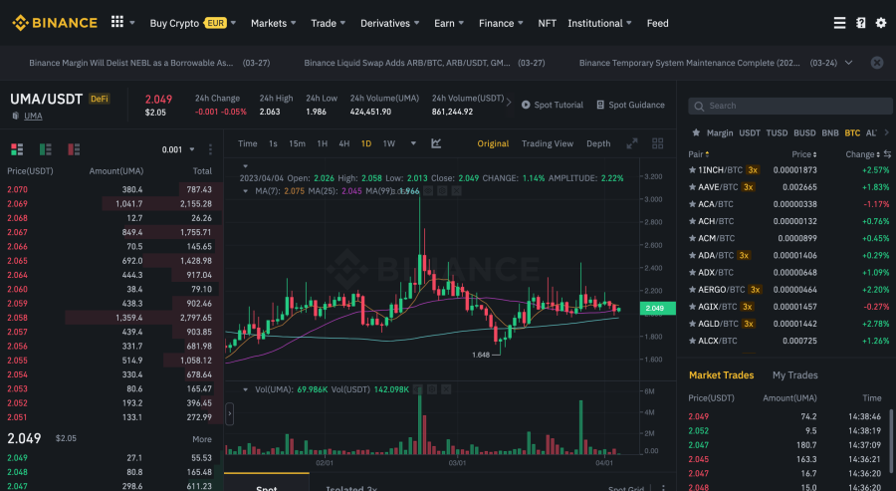Expand the chart to fullscreen
Screen dimensions: 896x491
pyautogui.click(x=632, y=143)
